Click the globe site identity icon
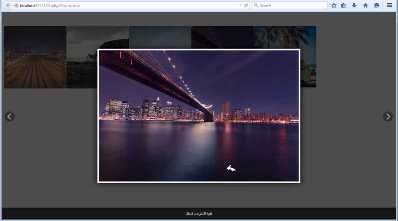398x221 pixels. coord(16,6)
